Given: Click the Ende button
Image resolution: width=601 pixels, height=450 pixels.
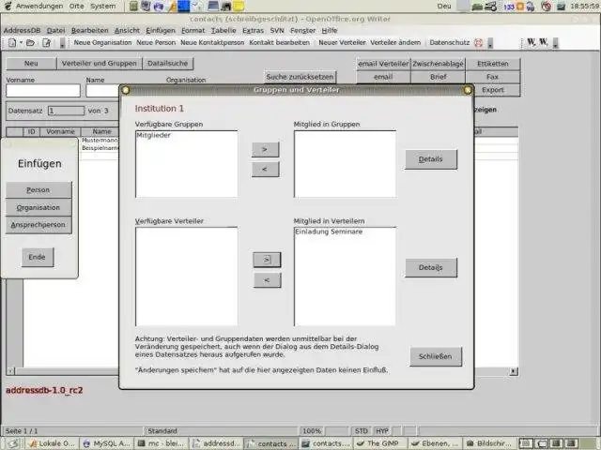Looking at the screenshot, I should point(38,257).
